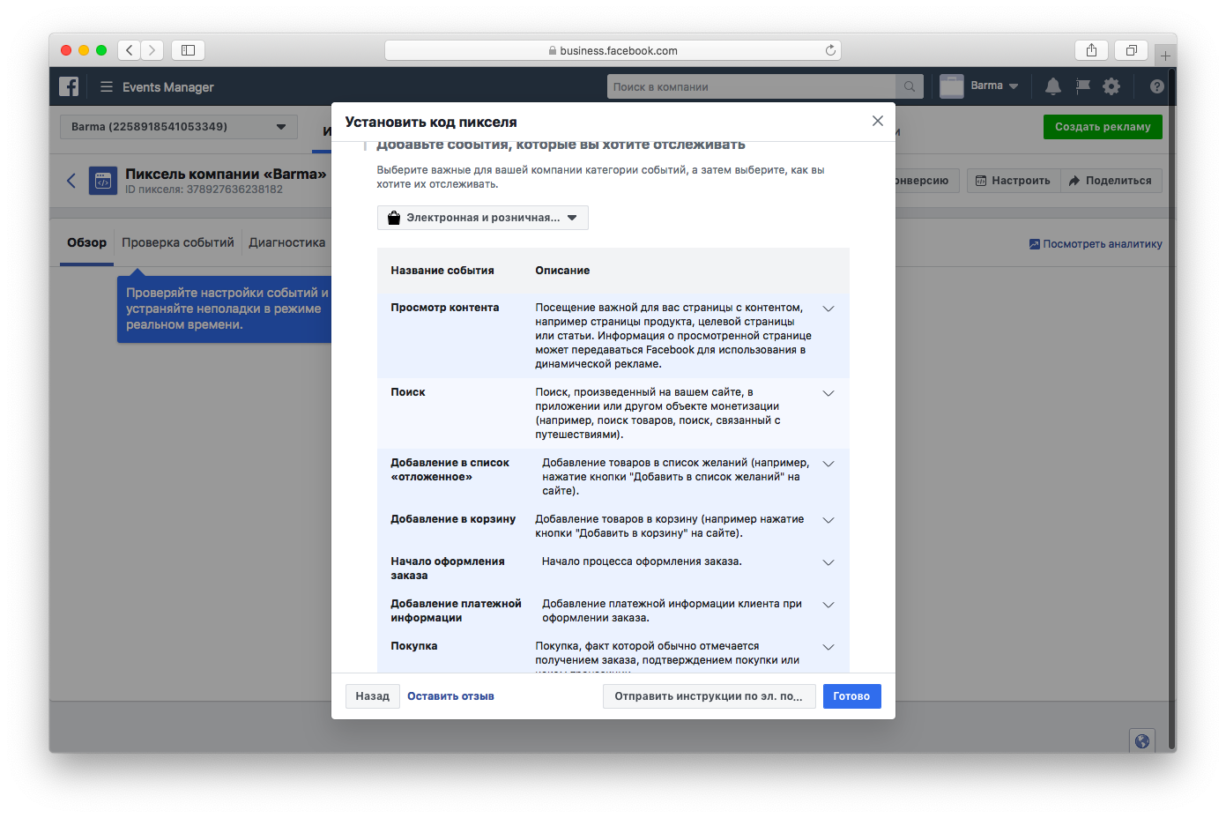
Task: Click the Назад button in the dialog
Action: coord(373,696)
